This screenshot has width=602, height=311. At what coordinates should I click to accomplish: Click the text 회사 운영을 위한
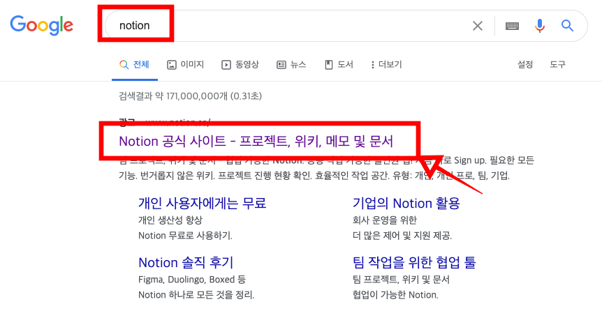[x=385, y=220]
